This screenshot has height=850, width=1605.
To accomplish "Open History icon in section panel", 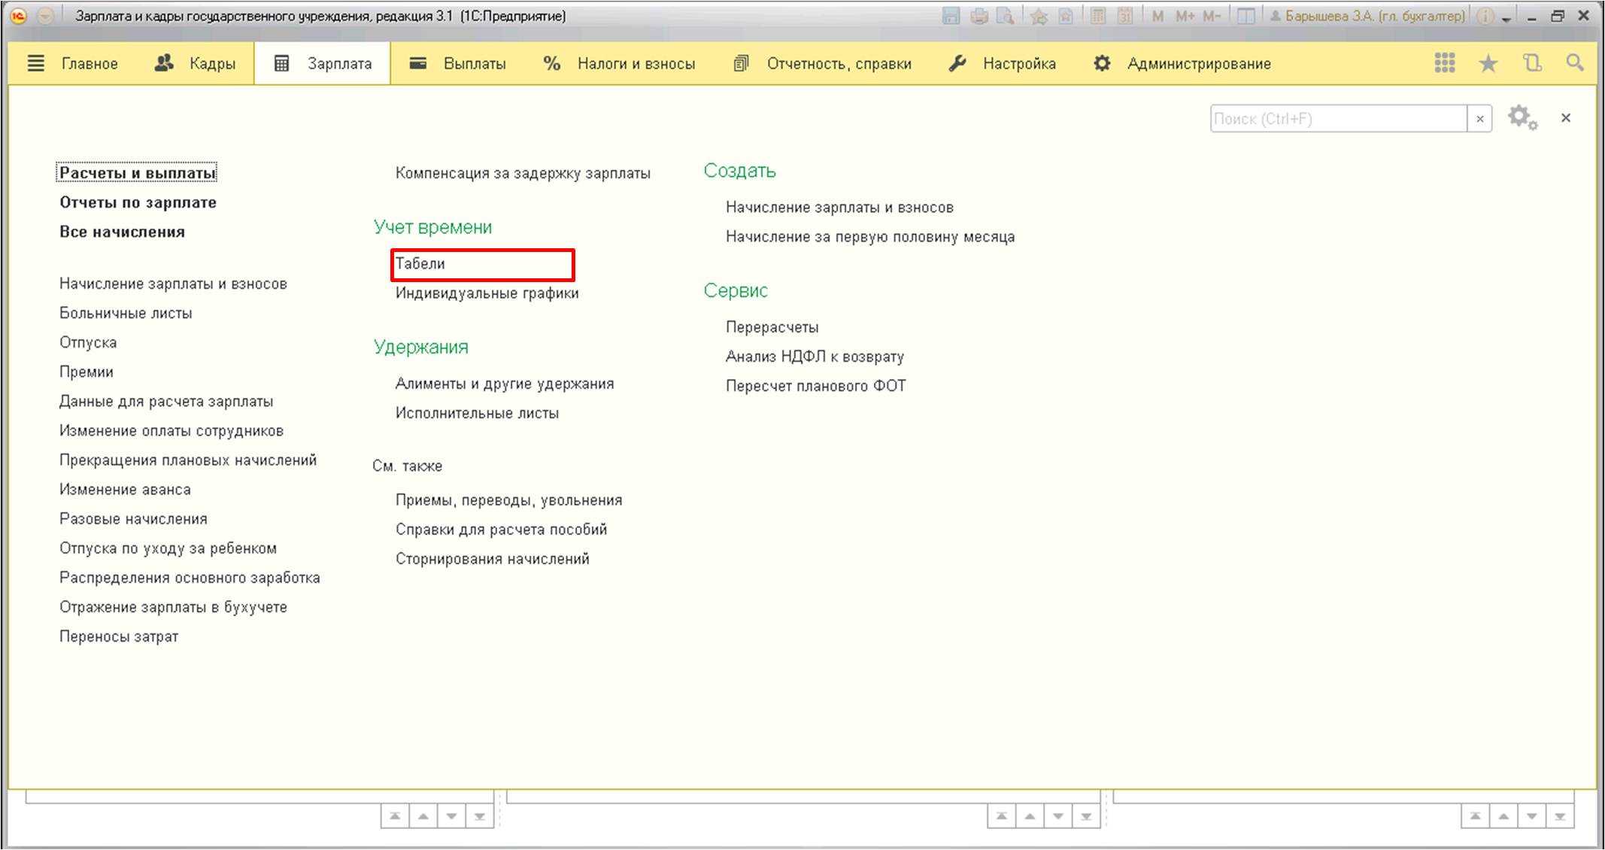I will (1532, 63).
